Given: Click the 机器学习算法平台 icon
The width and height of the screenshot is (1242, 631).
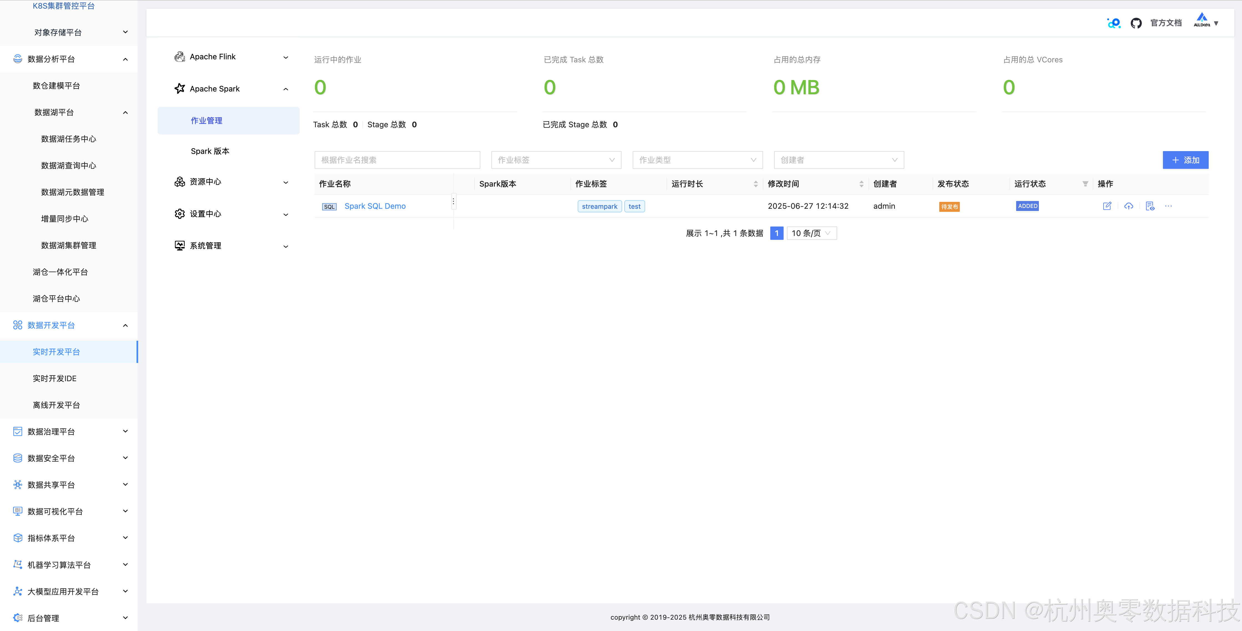Looking at the screenshot, I should click(18, 564).
